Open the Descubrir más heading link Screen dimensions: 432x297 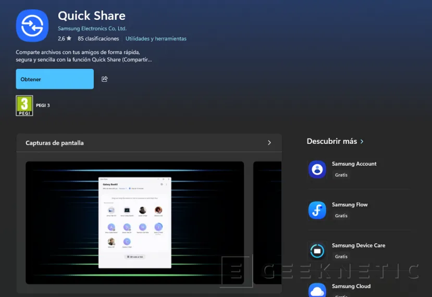click(332, 141)
